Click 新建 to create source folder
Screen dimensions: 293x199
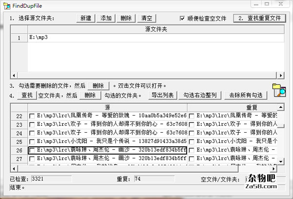tap(86, 19)
